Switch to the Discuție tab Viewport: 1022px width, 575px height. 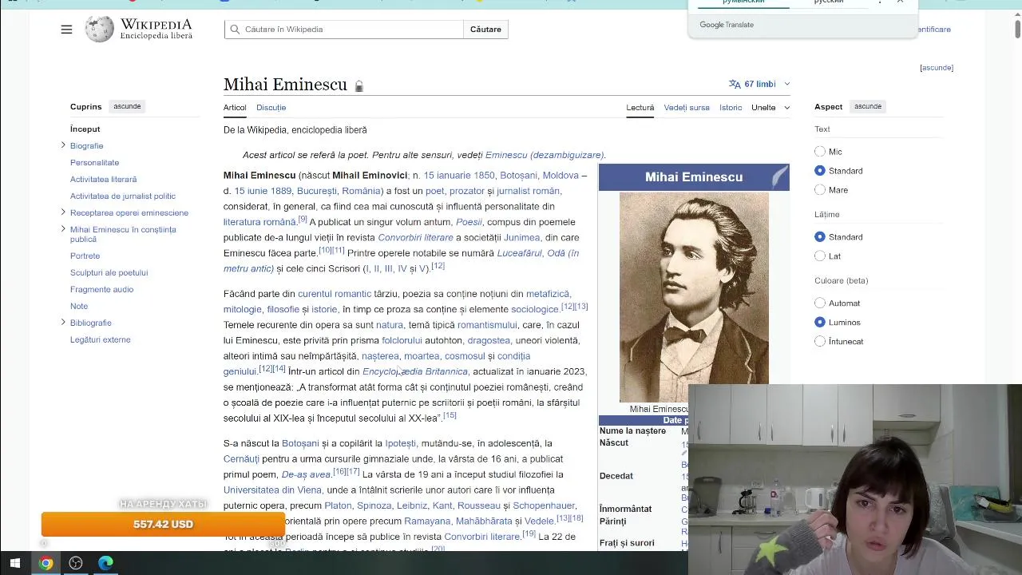click(x=271, y=108)
